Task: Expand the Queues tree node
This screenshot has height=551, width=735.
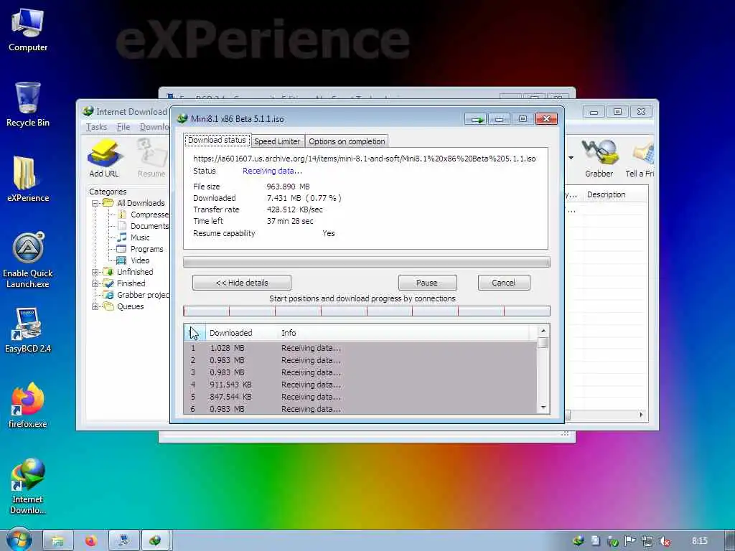Action: 95,307
